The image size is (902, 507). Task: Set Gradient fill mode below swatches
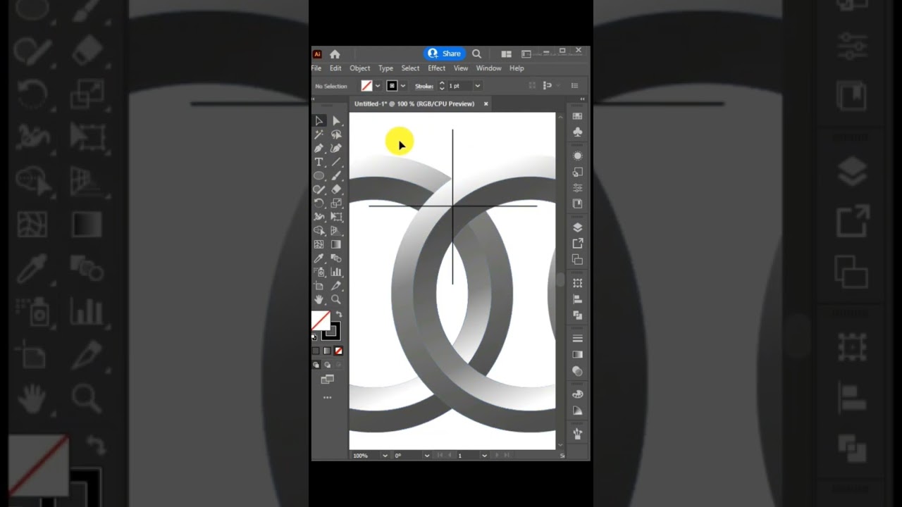coord(327,351)
